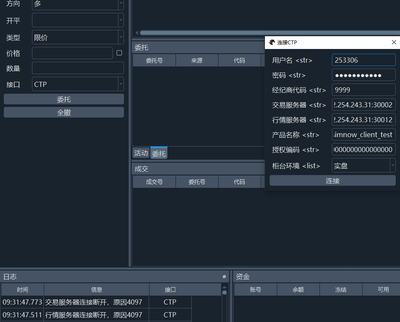Click the 全撤 button to cancel all orders

pos(64,112)
